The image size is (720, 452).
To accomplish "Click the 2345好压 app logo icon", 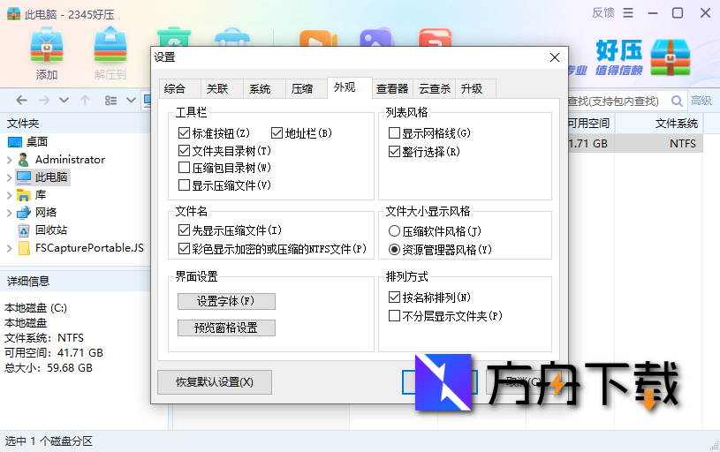I will tap(14, 14).
